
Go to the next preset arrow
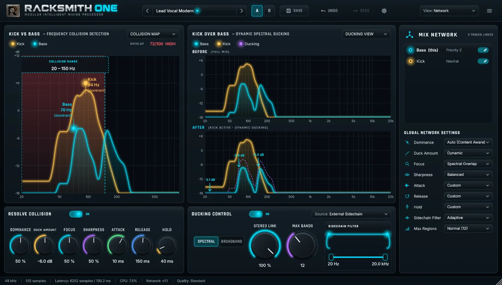pos(242,11)
